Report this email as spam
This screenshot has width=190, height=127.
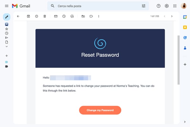36,16
